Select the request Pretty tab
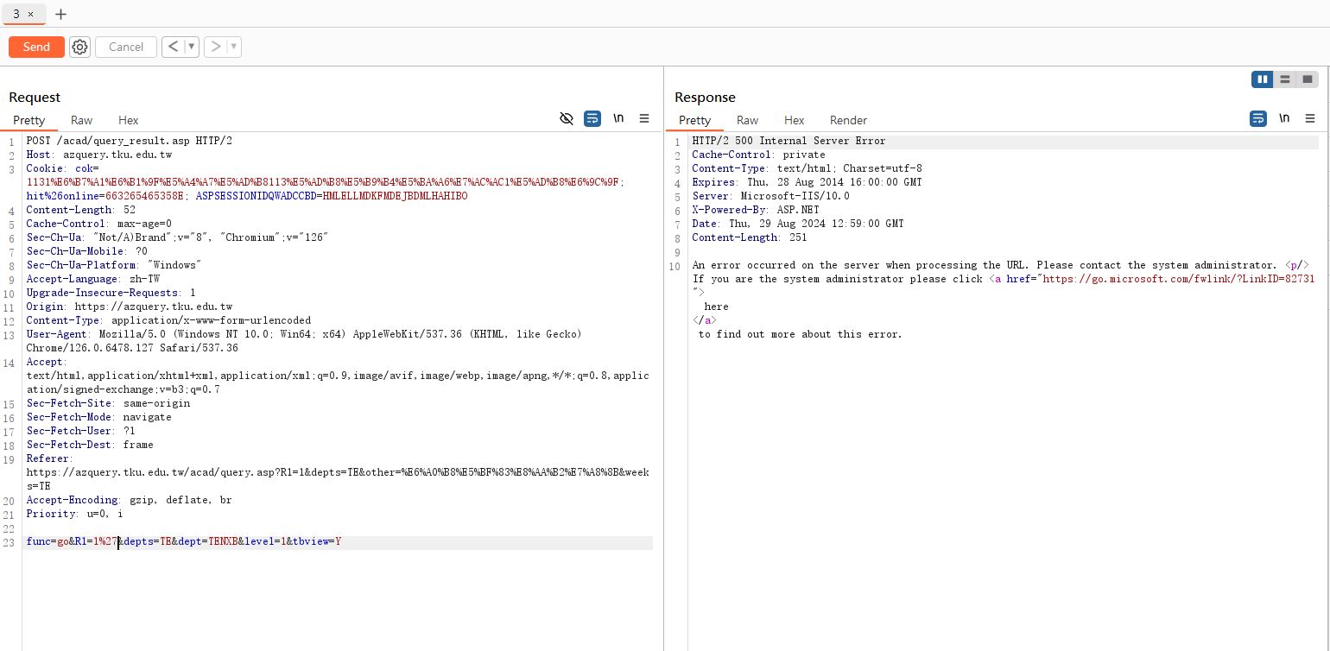Viewport: 1330px width, 651px height. 28,120
